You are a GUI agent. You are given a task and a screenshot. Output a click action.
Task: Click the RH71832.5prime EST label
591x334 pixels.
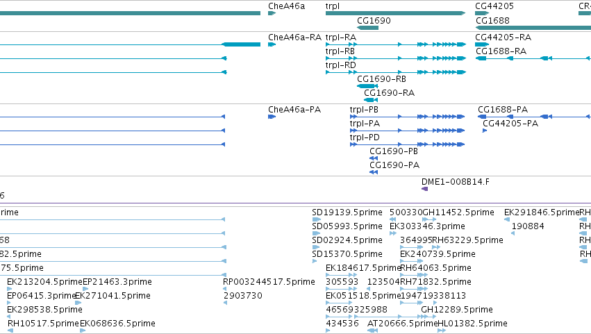coord(435,282)
